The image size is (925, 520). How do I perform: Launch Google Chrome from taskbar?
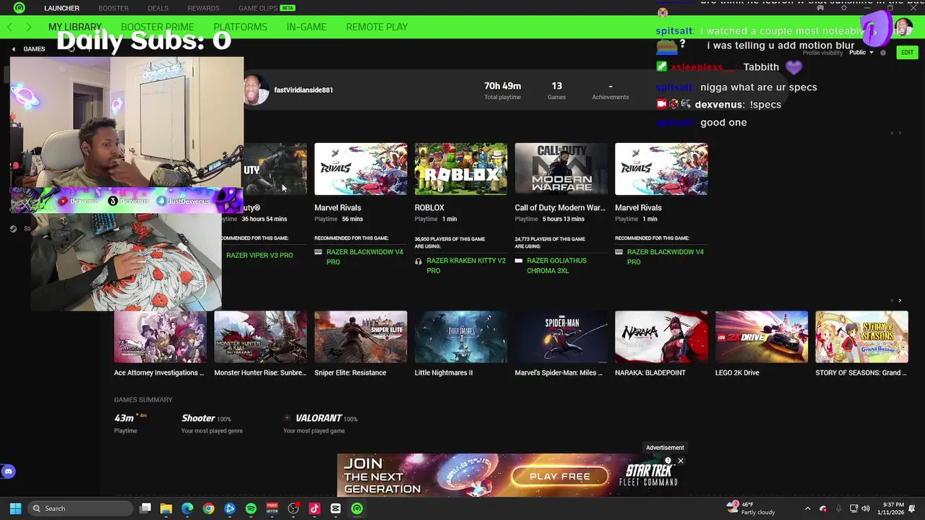(x=208, y=508)
